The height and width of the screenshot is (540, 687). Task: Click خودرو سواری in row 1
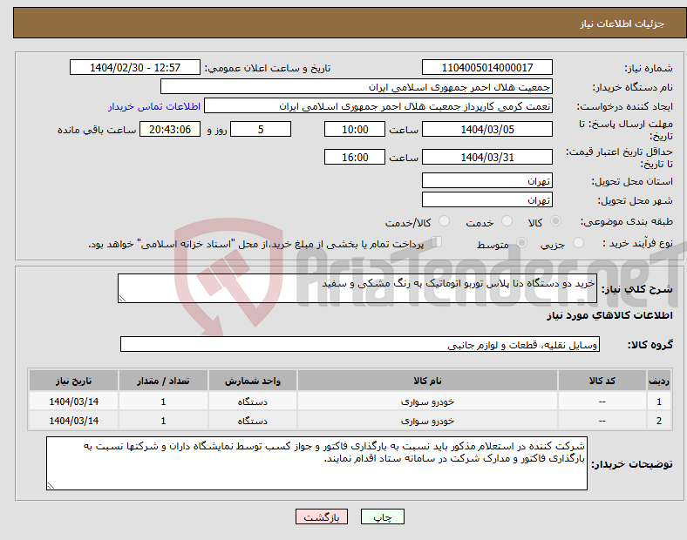[x=427, y=402]
